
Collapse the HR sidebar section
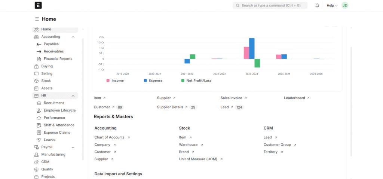pyautogui.click(x=73, y=96)
